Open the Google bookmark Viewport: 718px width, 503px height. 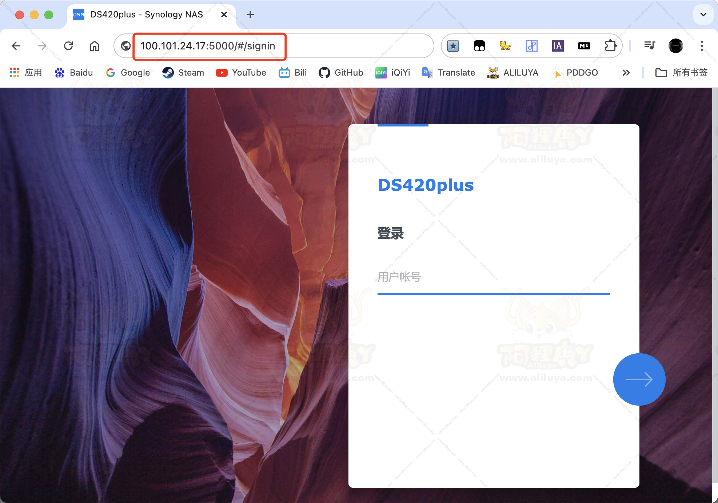click(128, 73)
